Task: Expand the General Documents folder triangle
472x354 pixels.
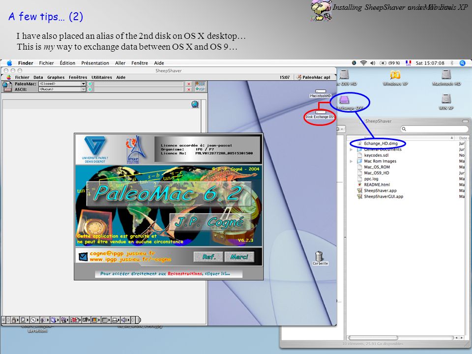Action: [351, 149]
